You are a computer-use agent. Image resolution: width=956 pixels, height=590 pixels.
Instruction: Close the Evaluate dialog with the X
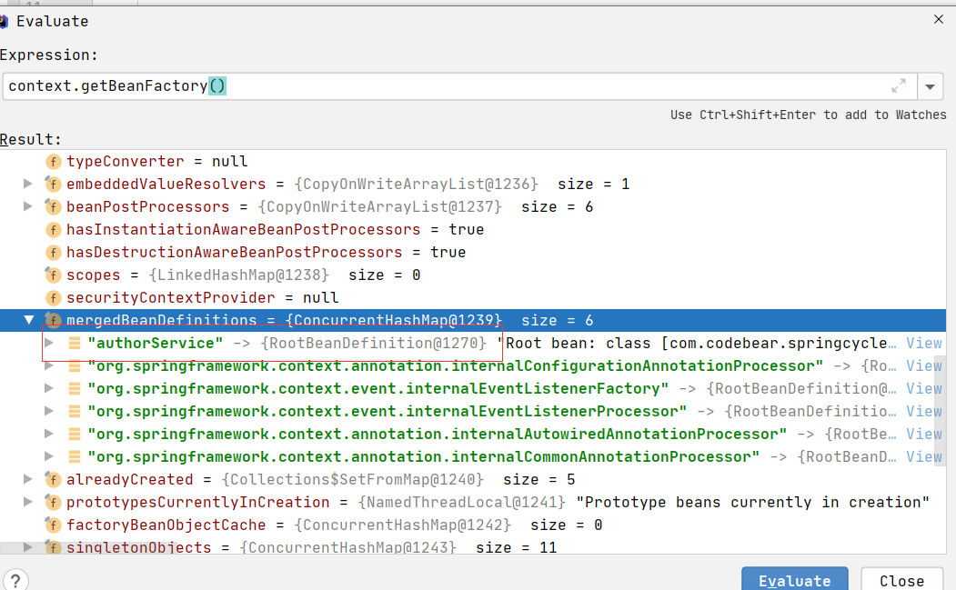(x=939, y=20)
